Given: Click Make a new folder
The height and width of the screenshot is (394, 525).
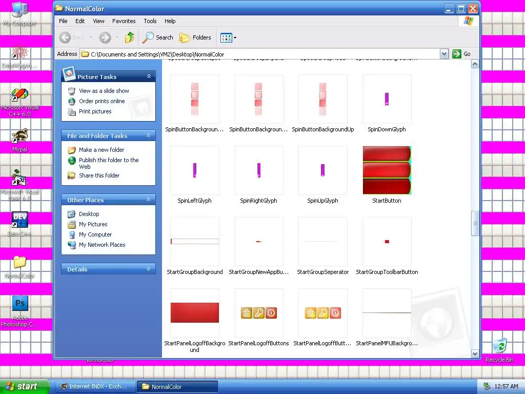Looking at the screenshot, I should pos(102,150).
